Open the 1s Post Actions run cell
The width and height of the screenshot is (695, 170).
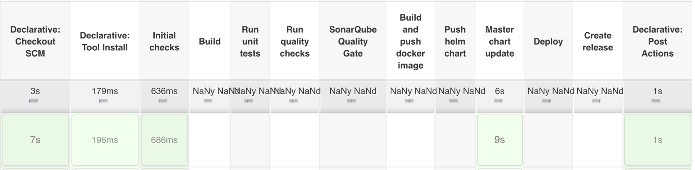coord(657,140)
